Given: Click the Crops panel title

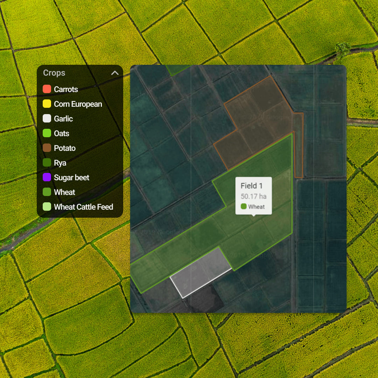Looking at the screenshot, I should click(x=54, y=73).
